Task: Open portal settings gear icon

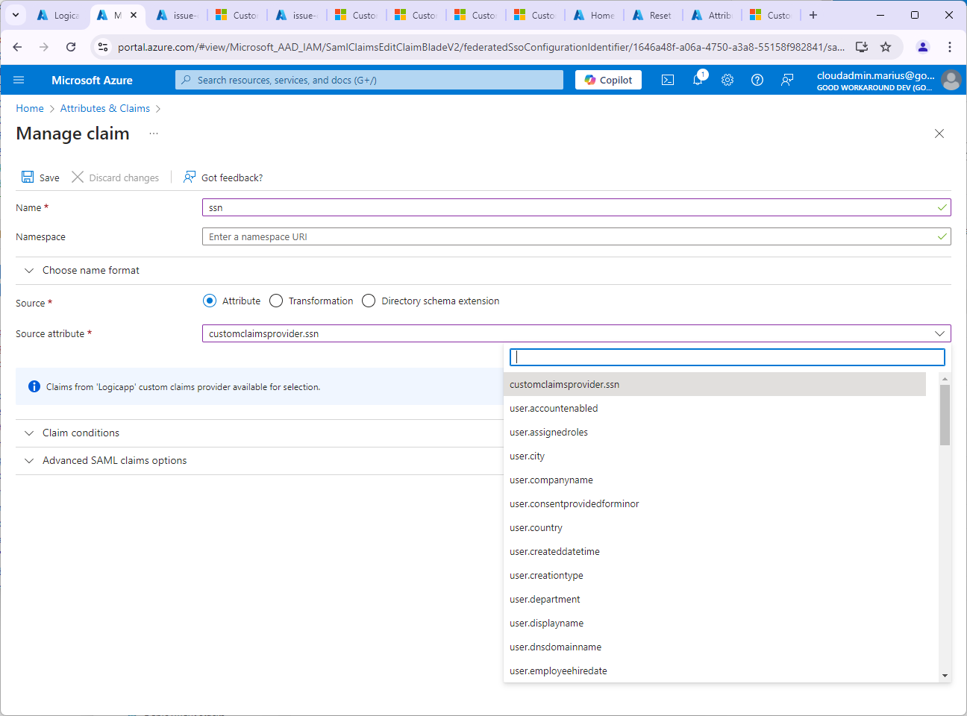Action: click(727, 80)
